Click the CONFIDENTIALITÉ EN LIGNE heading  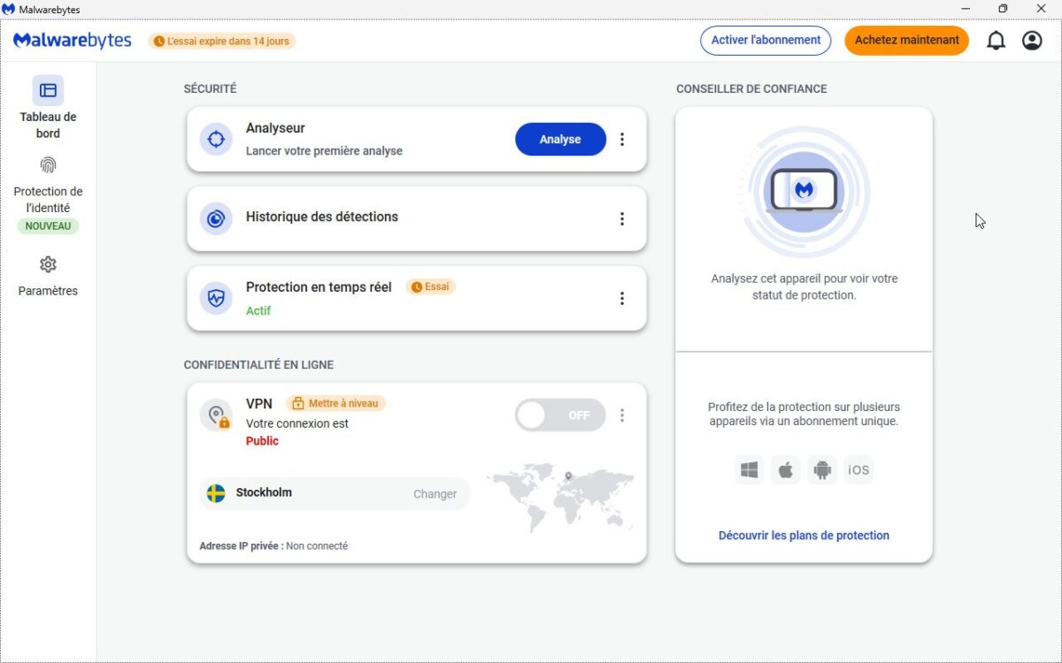pyautogui.click(x=258, y=364)
